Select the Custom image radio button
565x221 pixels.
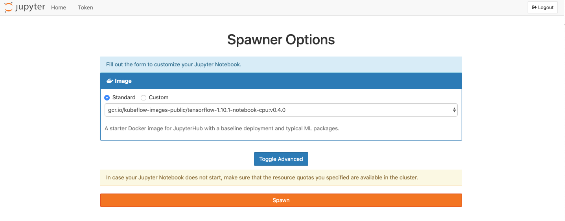pos(144,97)
